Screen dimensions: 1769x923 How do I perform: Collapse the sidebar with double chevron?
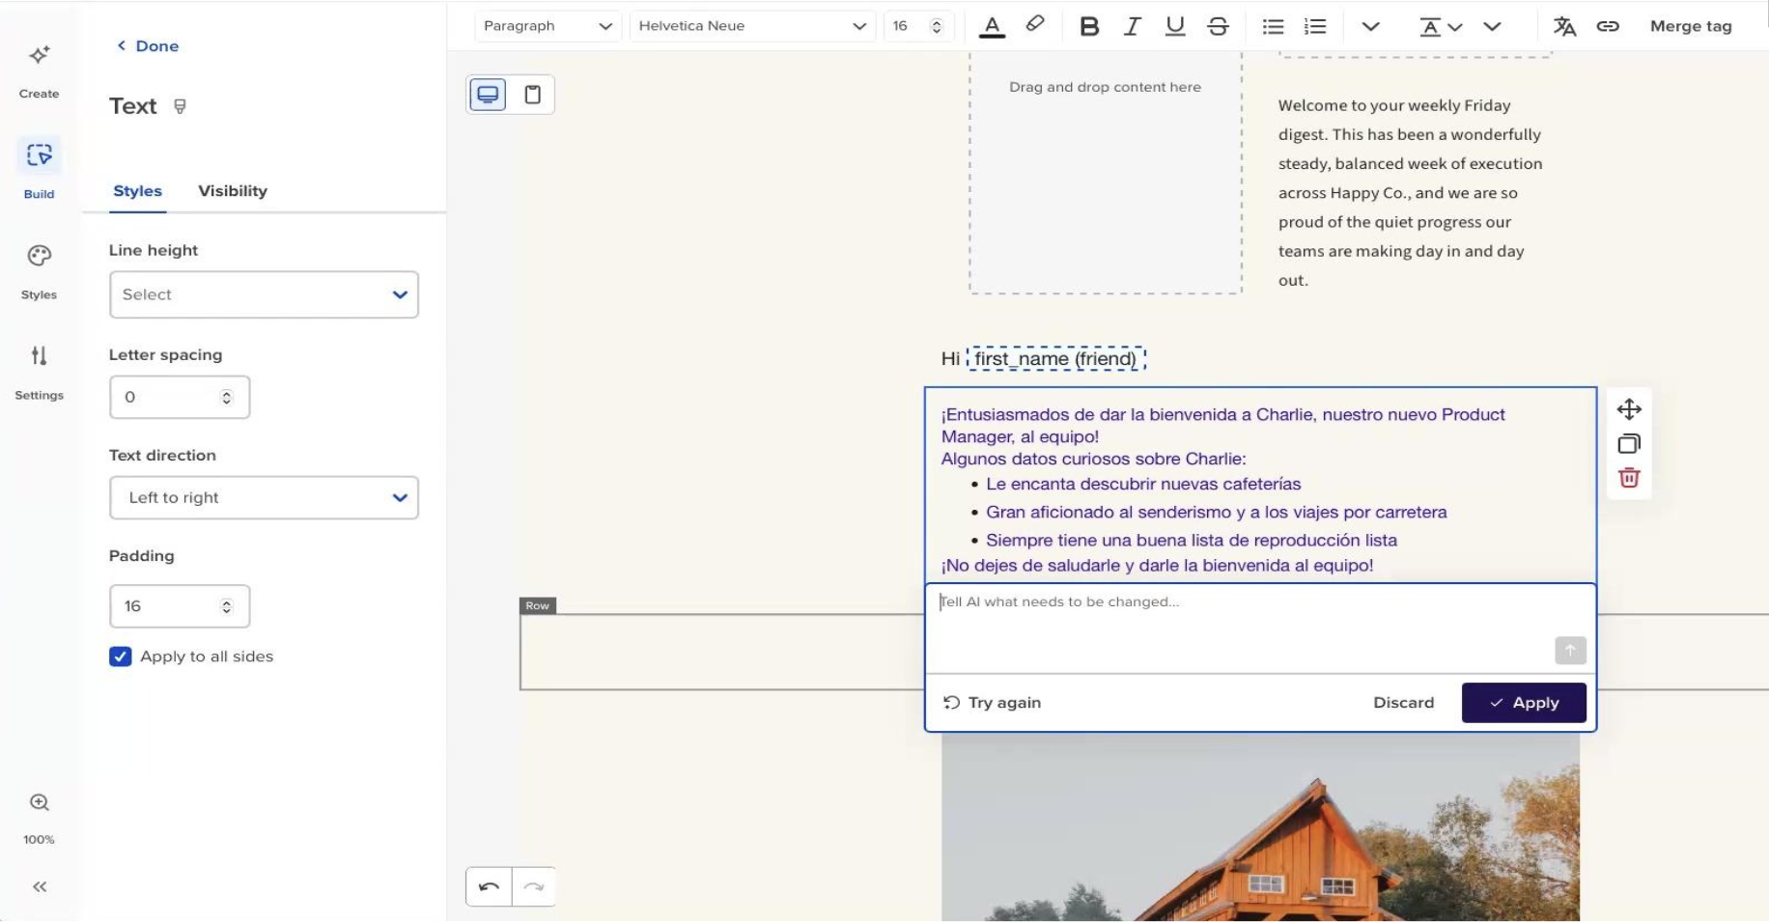40,886
